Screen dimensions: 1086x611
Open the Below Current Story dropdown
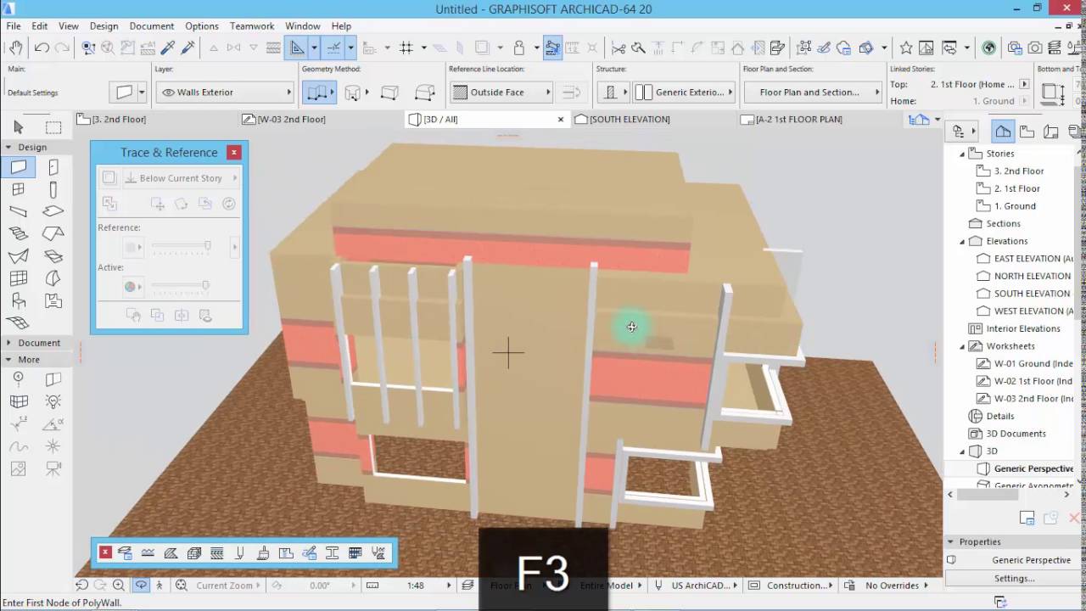tap(180, 177)
